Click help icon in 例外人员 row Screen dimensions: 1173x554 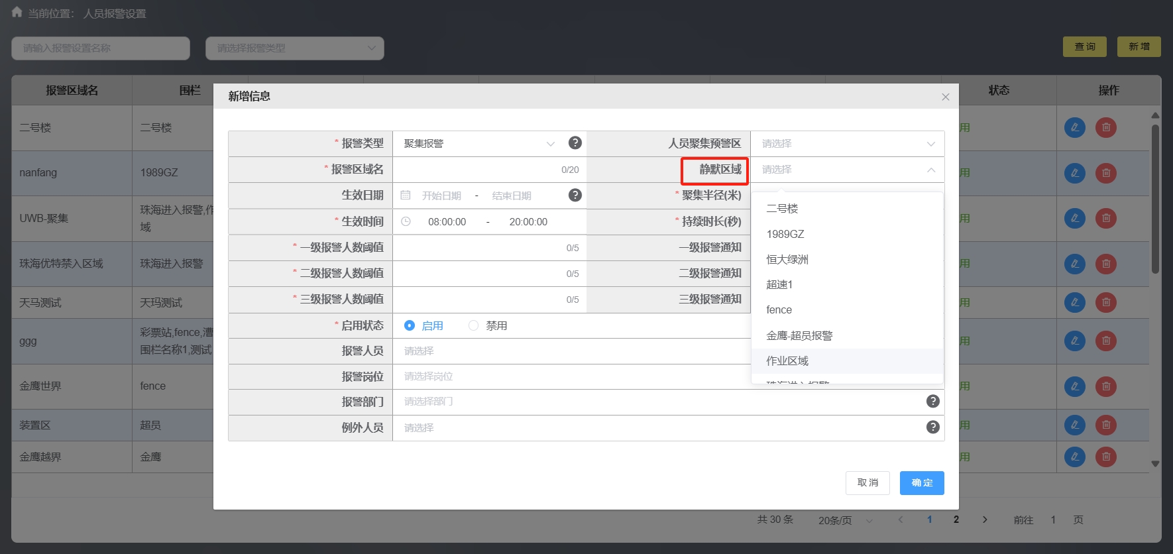pos(932,427)
